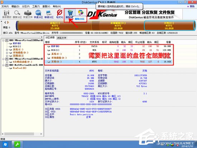Click the 赞助 link at top right
This screenshot has width=197, height=148.
coord(192,6)
